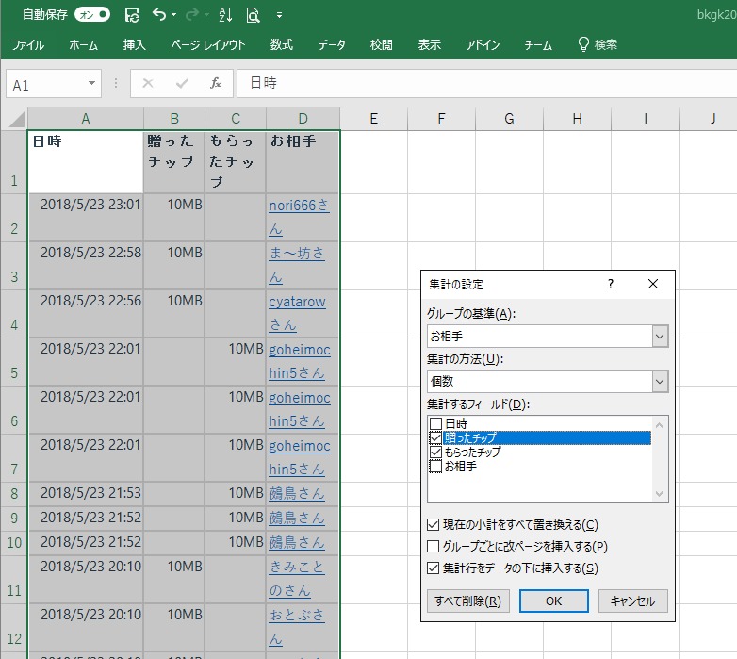Expand the 集計の方法 dropdown
The height and width of the screenshot is (659, 737).
(x=659, y=381)
